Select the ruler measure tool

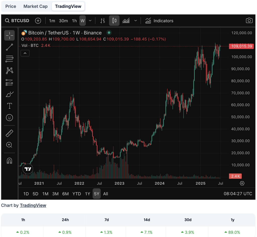(9, 133)
